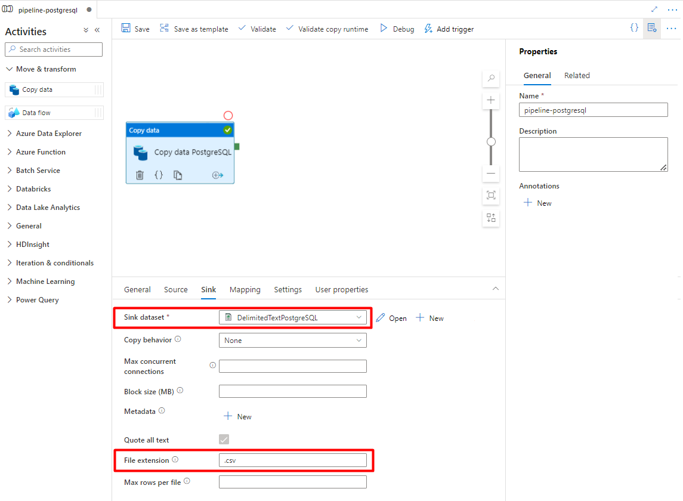Switch to the Source tab
The image size is (683, 501).
(176, 290)
